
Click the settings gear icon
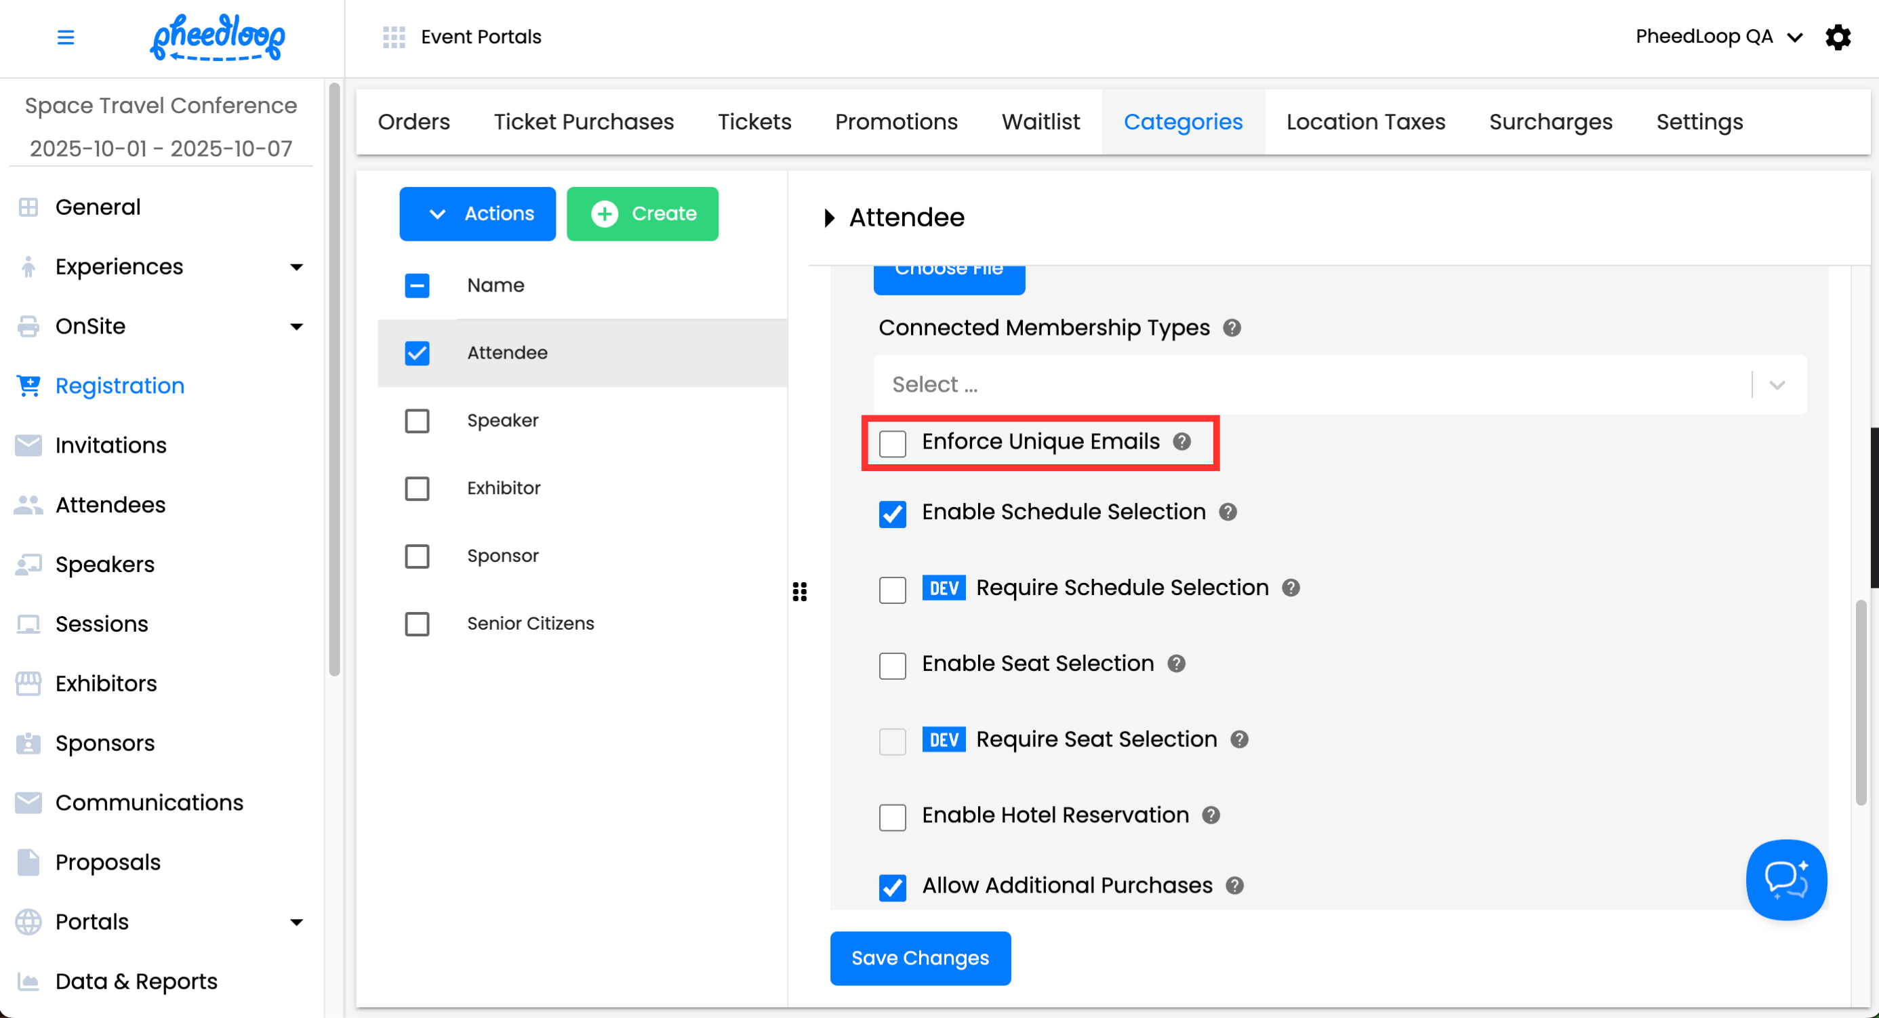point(1838,37)
